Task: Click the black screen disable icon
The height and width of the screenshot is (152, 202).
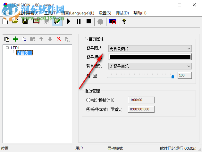Action: [x=113, y=22]
